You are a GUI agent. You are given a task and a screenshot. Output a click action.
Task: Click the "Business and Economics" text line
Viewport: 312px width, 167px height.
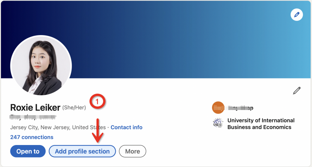click(x=259, y=127)
